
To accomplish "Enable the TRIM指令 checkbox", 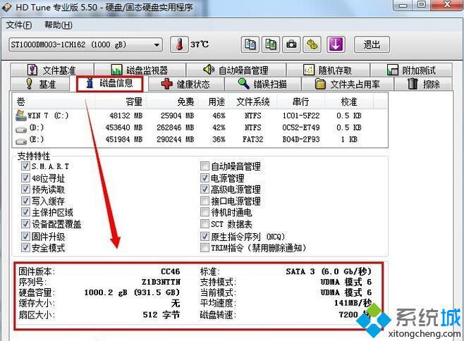I will 204,247.
